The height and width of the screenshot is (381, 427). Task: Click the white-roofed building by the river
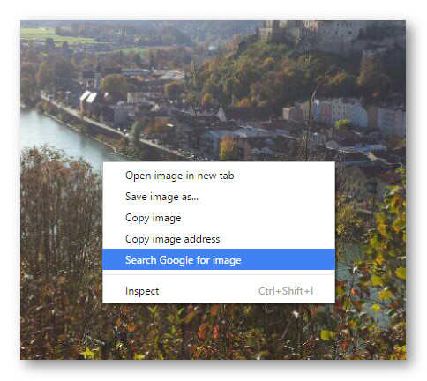click(88, 103)
